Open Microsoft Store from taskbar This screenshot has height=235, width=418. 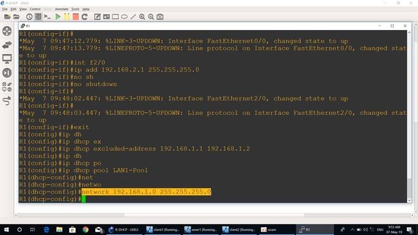coord(72,229)
